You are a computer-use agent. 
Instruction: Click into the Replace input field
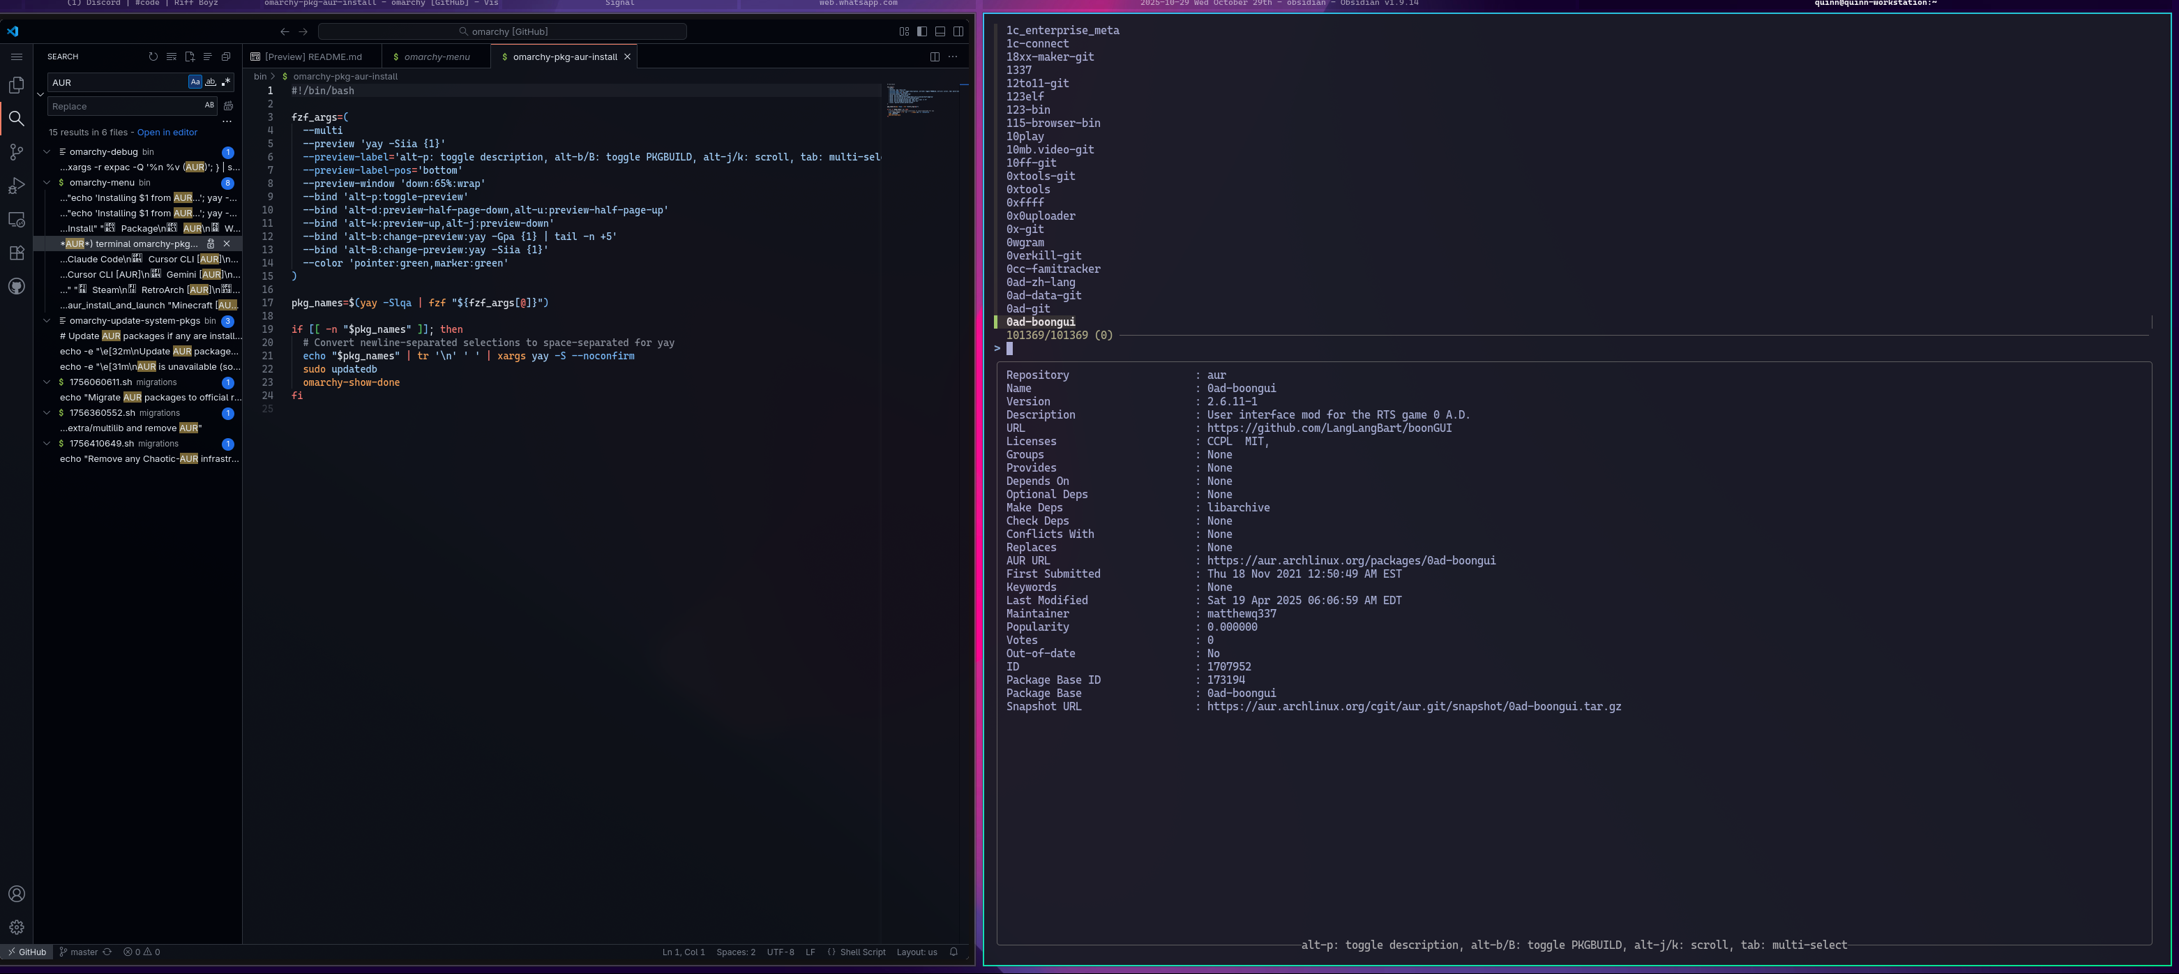pyautogui.click(x=123, y=107)
